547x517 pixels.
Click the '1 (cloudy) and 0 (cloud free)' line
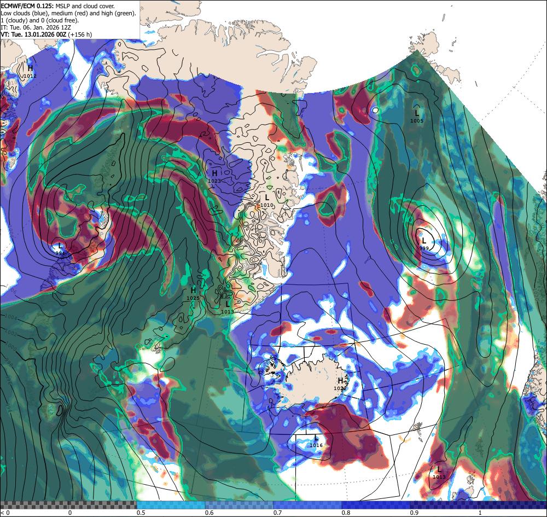click(40, 20)
